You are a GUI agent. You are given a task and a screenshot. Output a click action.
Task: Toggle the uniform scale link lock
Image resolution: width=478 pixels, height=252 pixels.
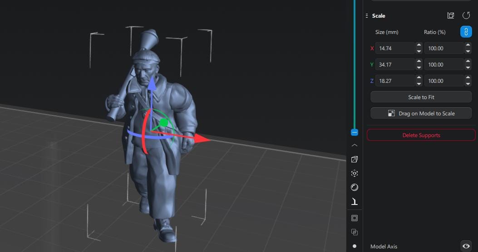(x=466, y=32)
